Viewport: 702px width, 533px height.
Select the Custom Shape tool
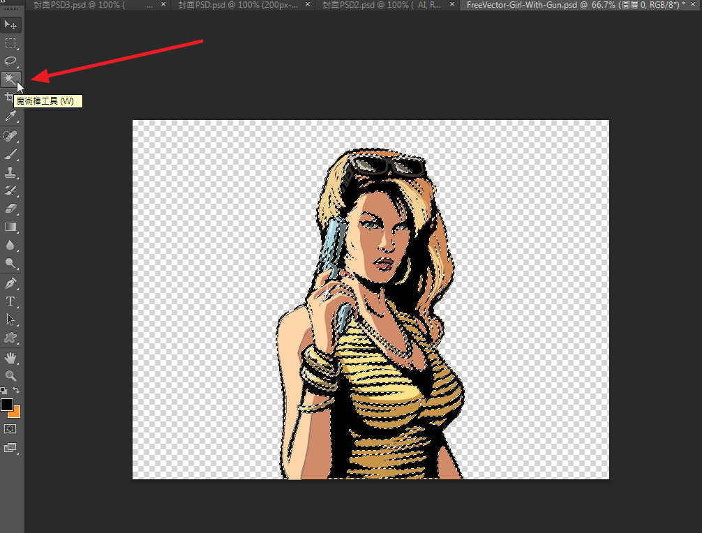(10, 338)
